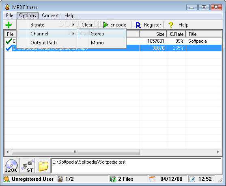Click the scrollbar right arrow

[x=218, y=152]
